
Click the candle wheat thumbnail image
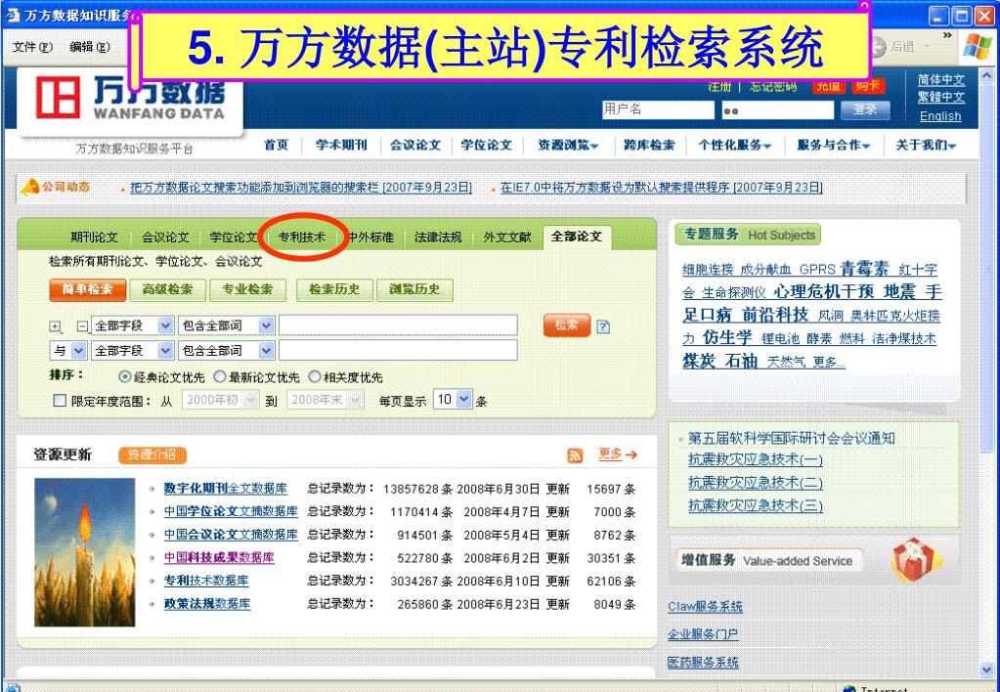tap(85, 552)
